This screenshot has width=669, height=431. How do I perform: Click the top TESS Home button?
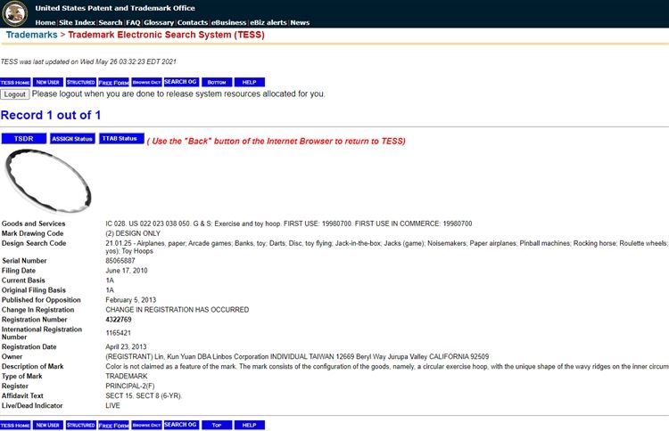pos(15,82)
